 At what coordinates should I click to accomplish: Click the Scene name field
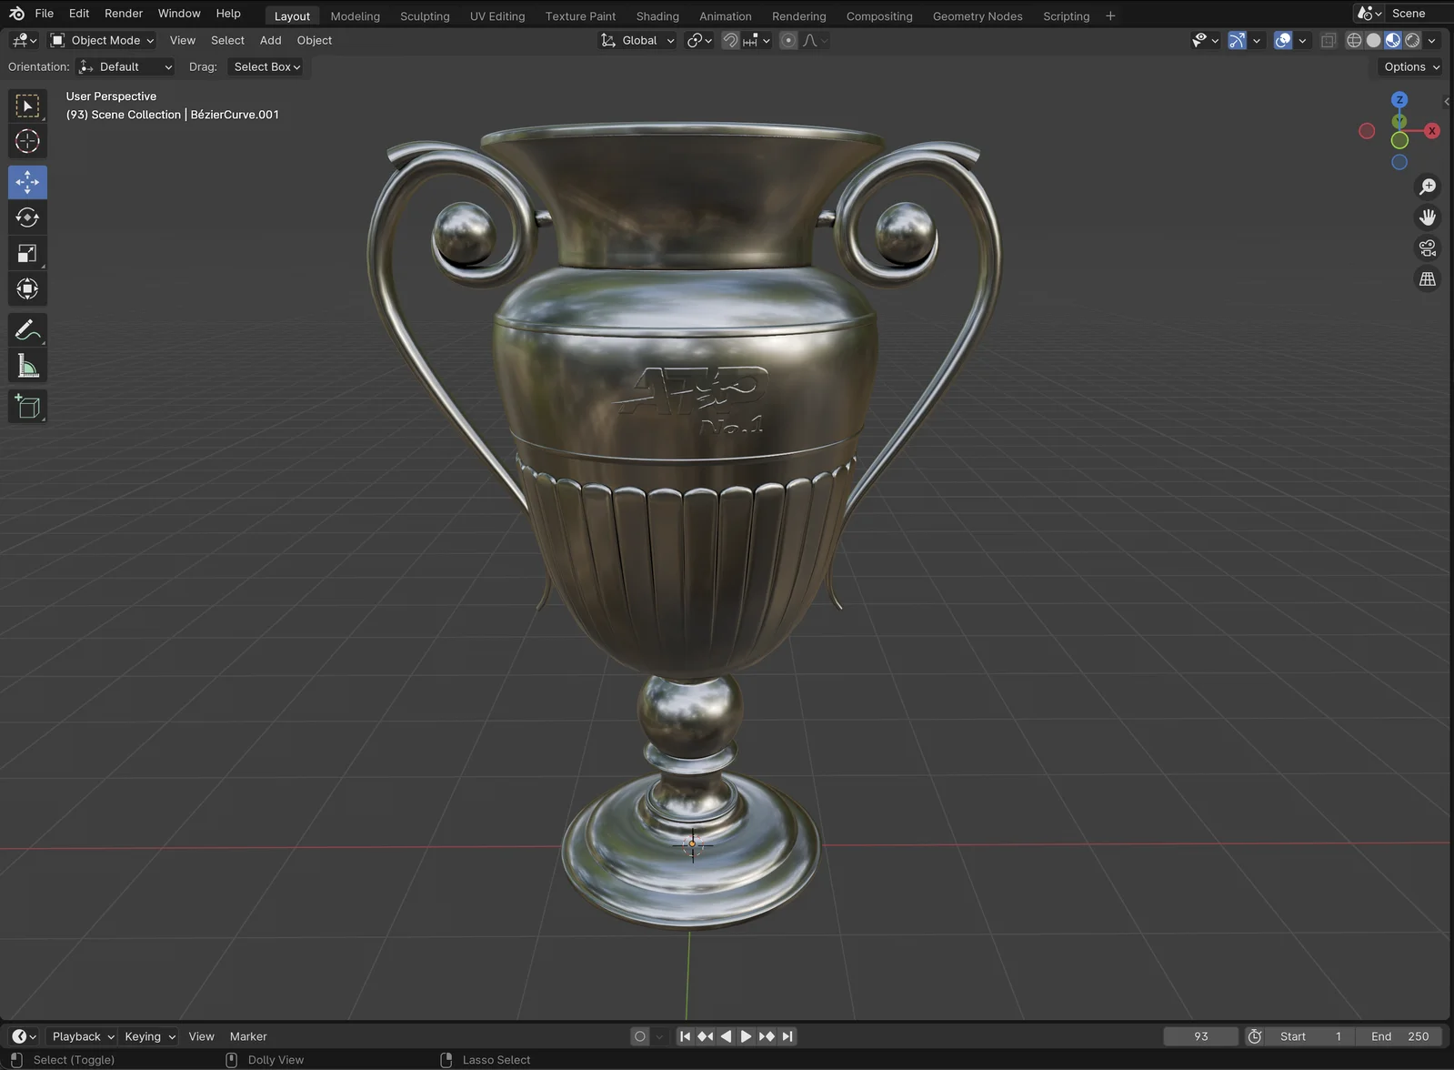point(1419,14)
